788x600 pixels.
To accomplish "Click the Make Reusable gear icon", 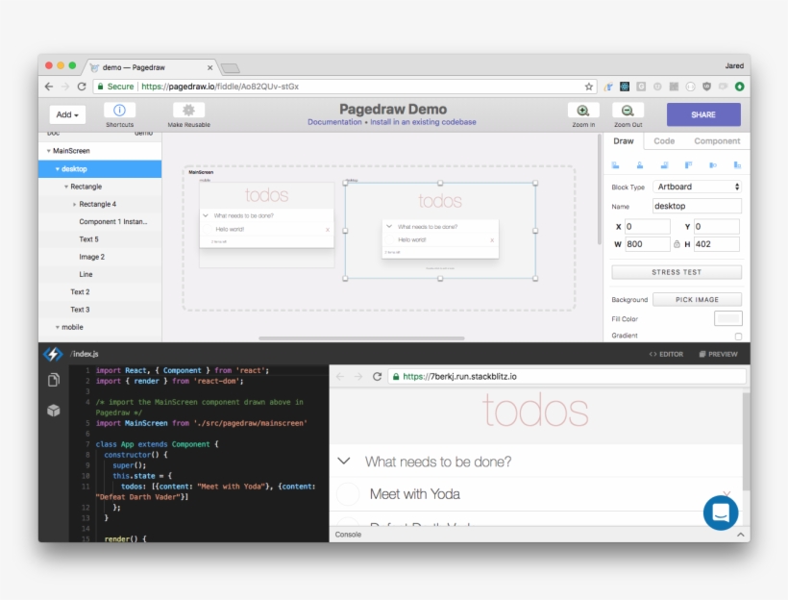I will click(x=188, y=111).
